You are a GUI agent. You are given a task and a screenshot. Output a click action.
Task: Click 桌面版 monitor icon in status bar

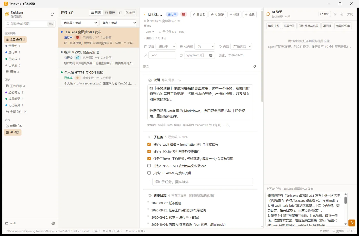click(x=334, y=231)
